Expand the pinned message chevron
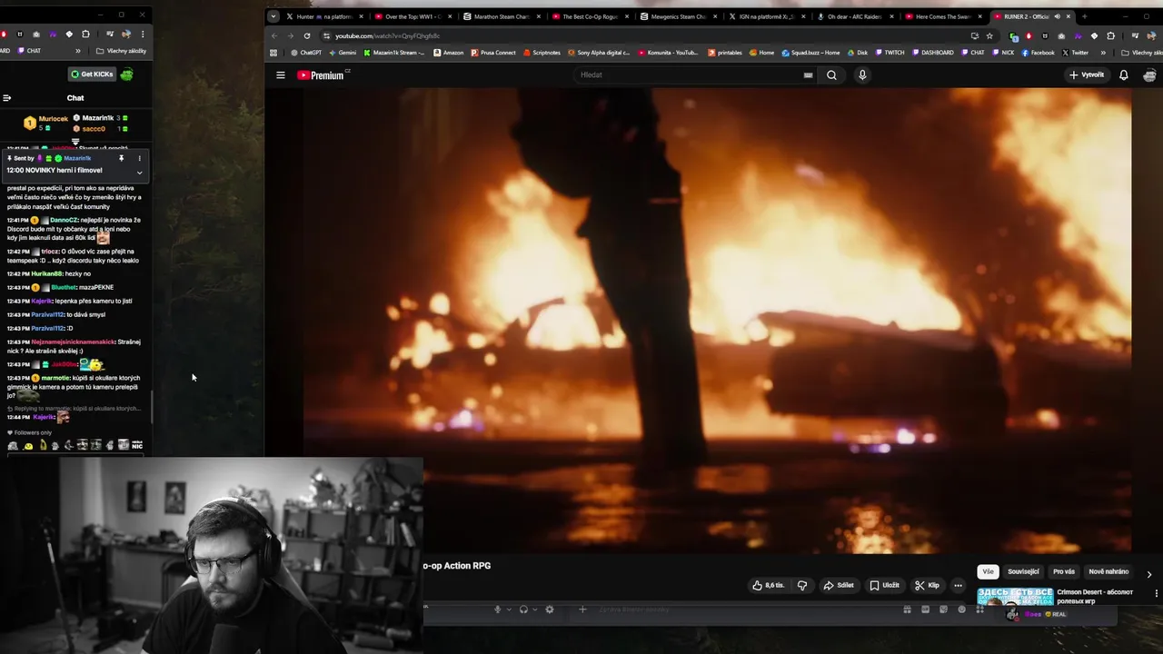Screen dimensions: 1163x654 pyautogui.click(x=139, y=173)
